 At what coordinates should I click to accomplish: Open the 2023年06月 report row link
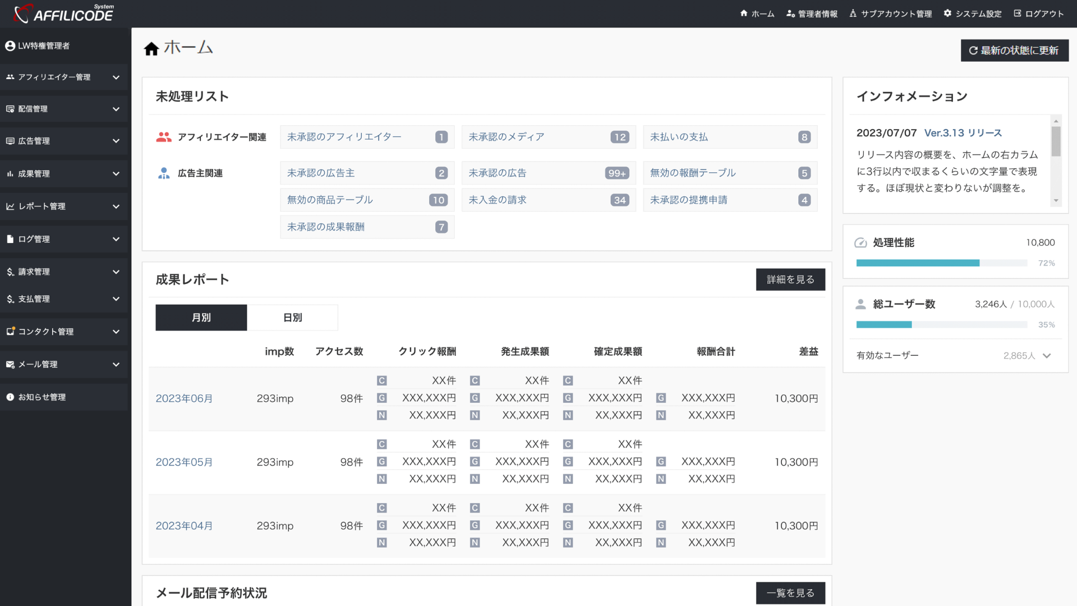click(184, 399)
